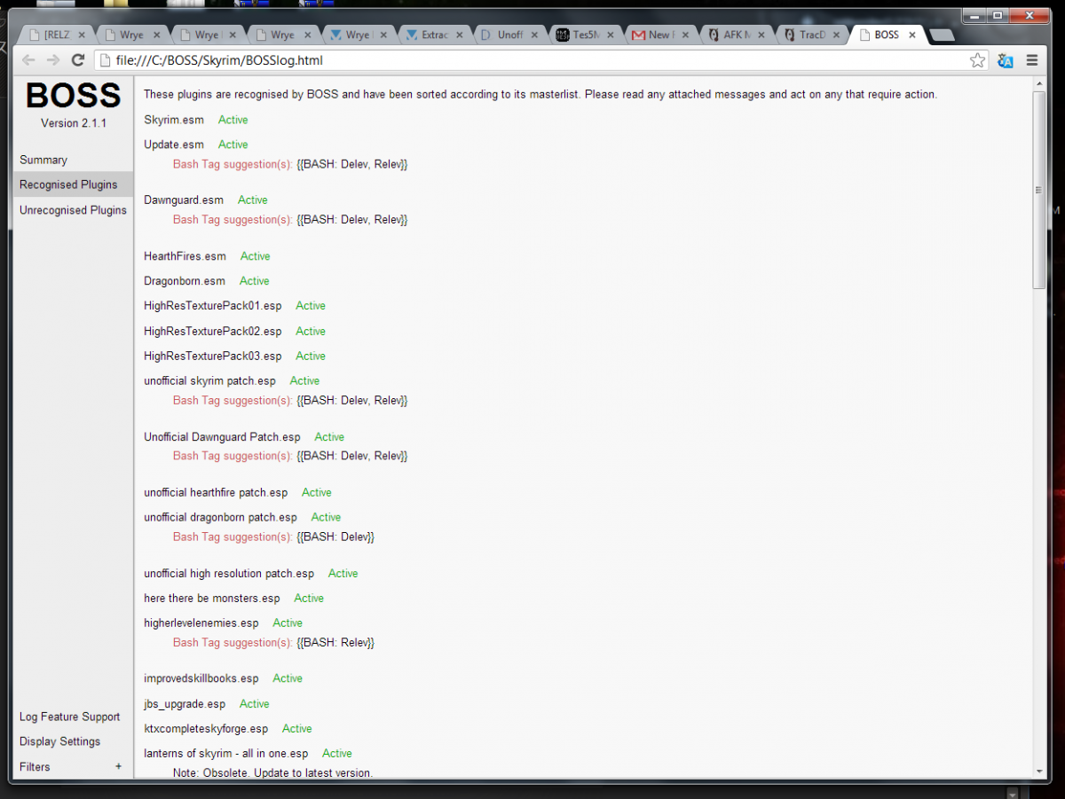Click the vertical scrollbar thumb
The image size is (1065, 799).
click(x=1039, y=190)
